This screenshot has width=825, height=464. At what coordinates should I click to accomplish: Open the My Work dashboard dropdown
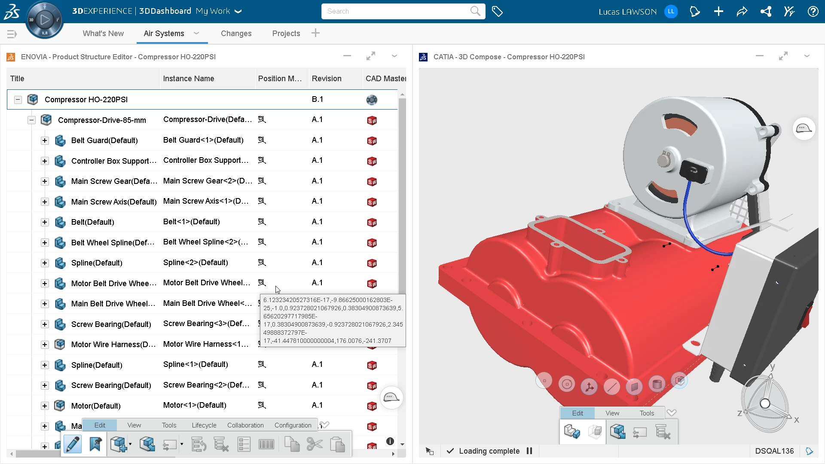(x=238, y=12)
